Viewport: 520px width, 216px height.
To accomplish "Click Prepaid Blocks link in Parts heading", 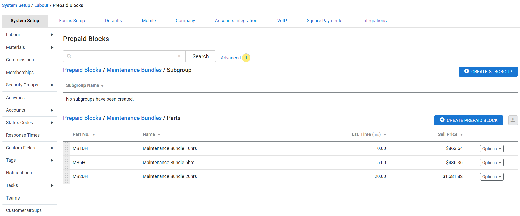I will pyautogui.click(x=82, y=118).
